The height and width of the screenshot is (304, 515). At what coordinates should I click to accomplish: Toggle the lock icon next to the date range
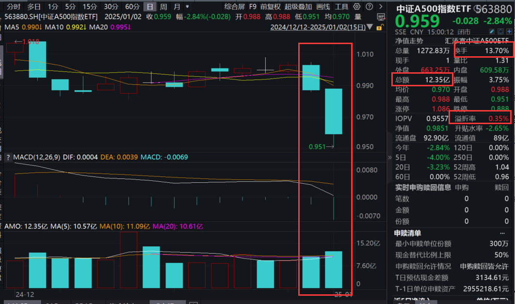(x=380, y=27)
